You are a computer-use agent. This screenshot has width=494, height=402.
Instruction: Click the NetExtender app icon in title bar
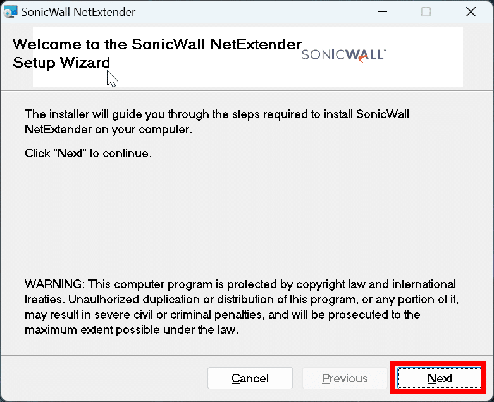click(x=10, y=11)
